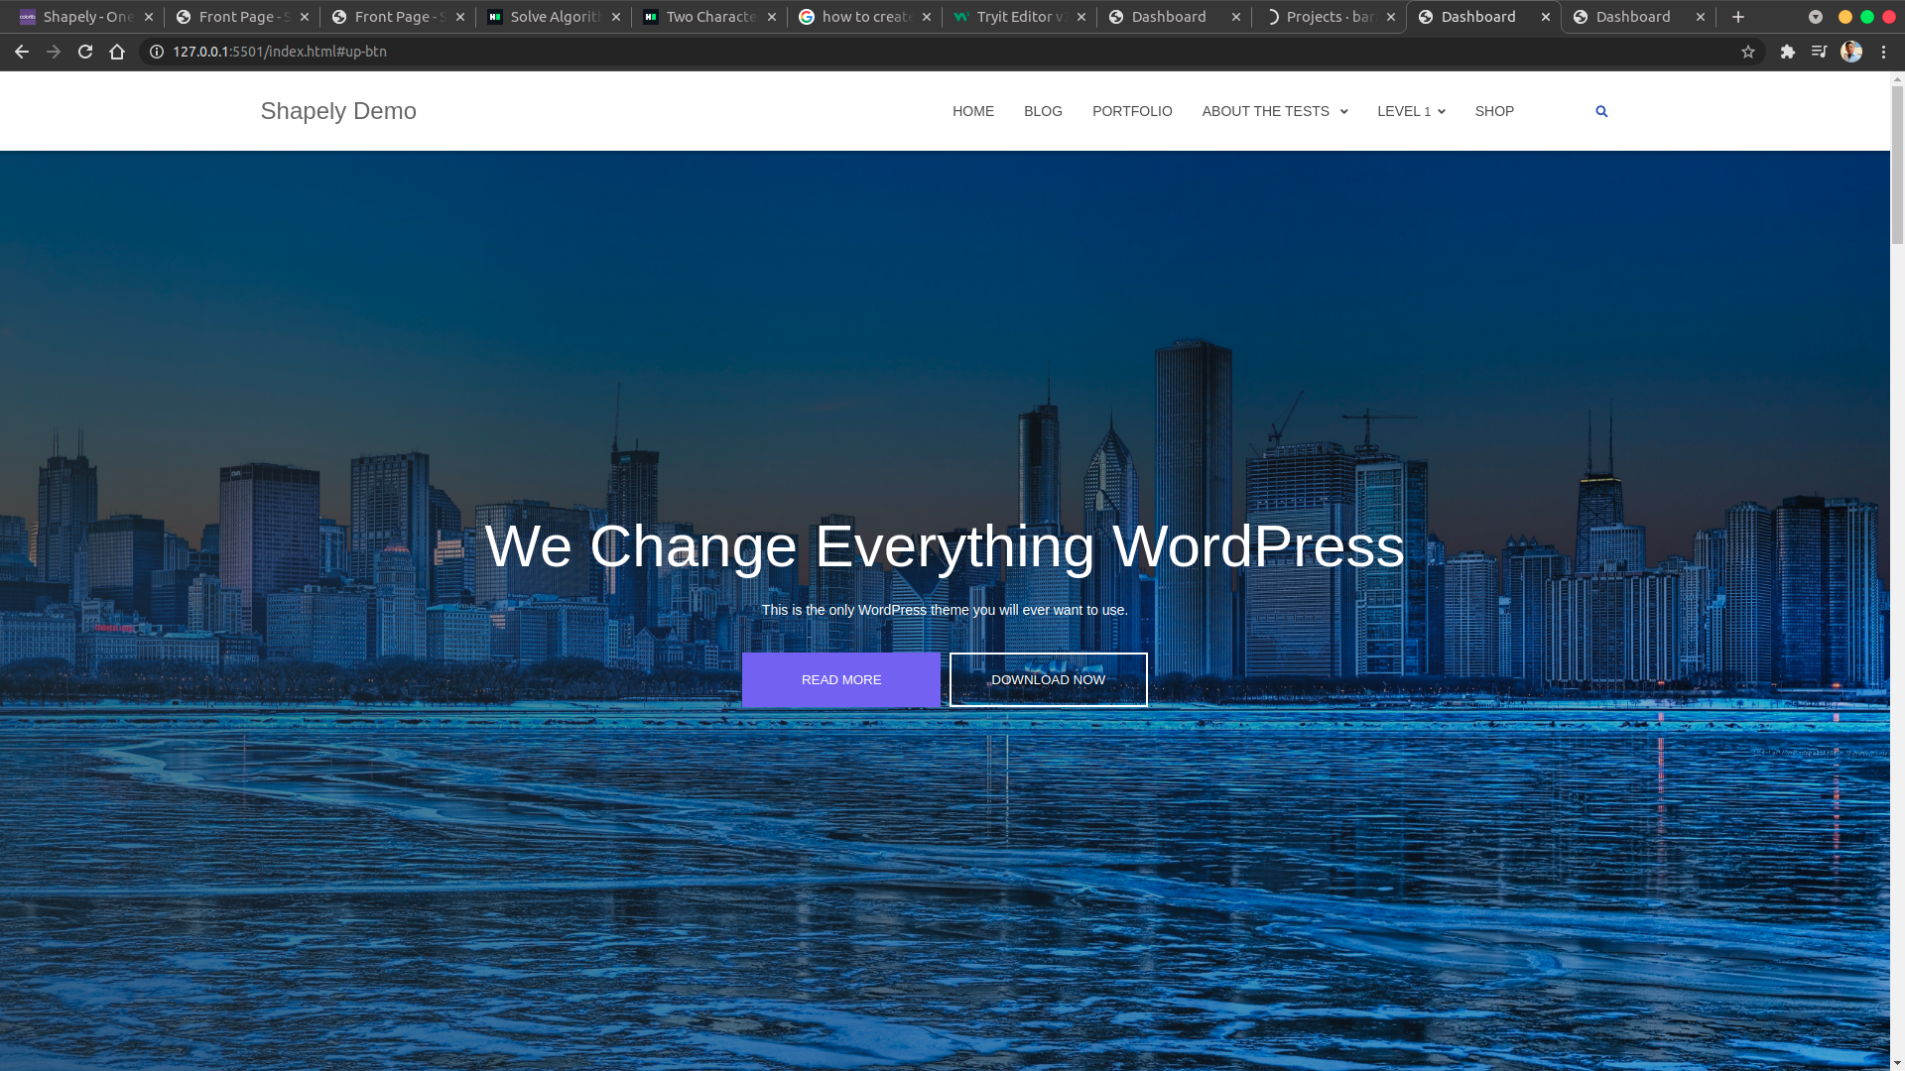Bookmark this page with star icon
The width and height of the screenshot is (1905, 1071).
click(x=1748, y=52)
